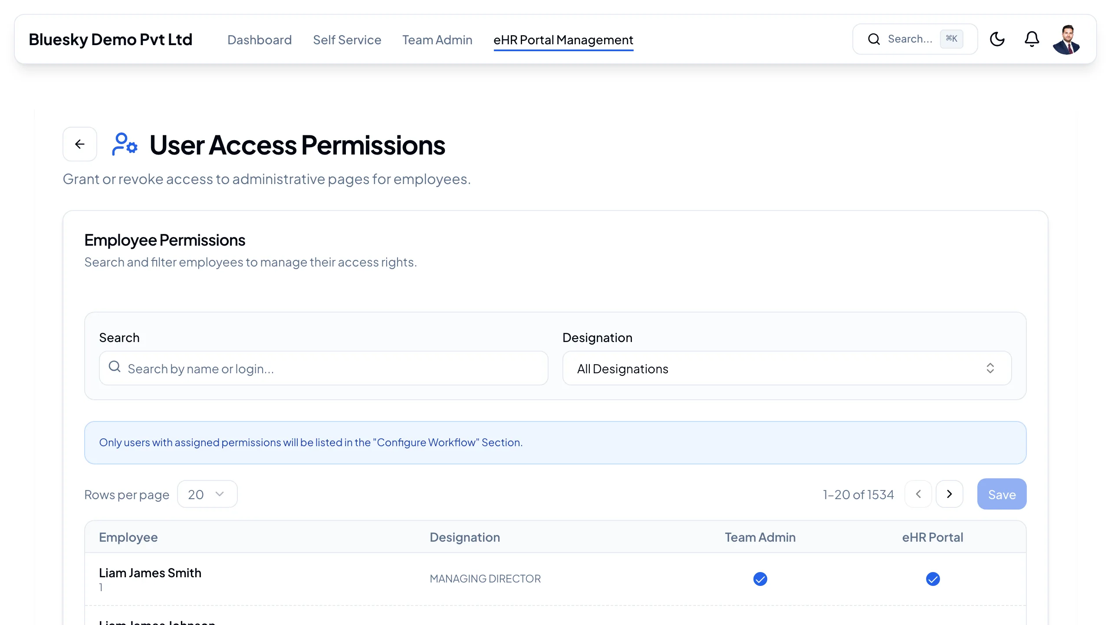
Task: Click the ⌘K shortcut badge
Action: click(x=952, y=39)
